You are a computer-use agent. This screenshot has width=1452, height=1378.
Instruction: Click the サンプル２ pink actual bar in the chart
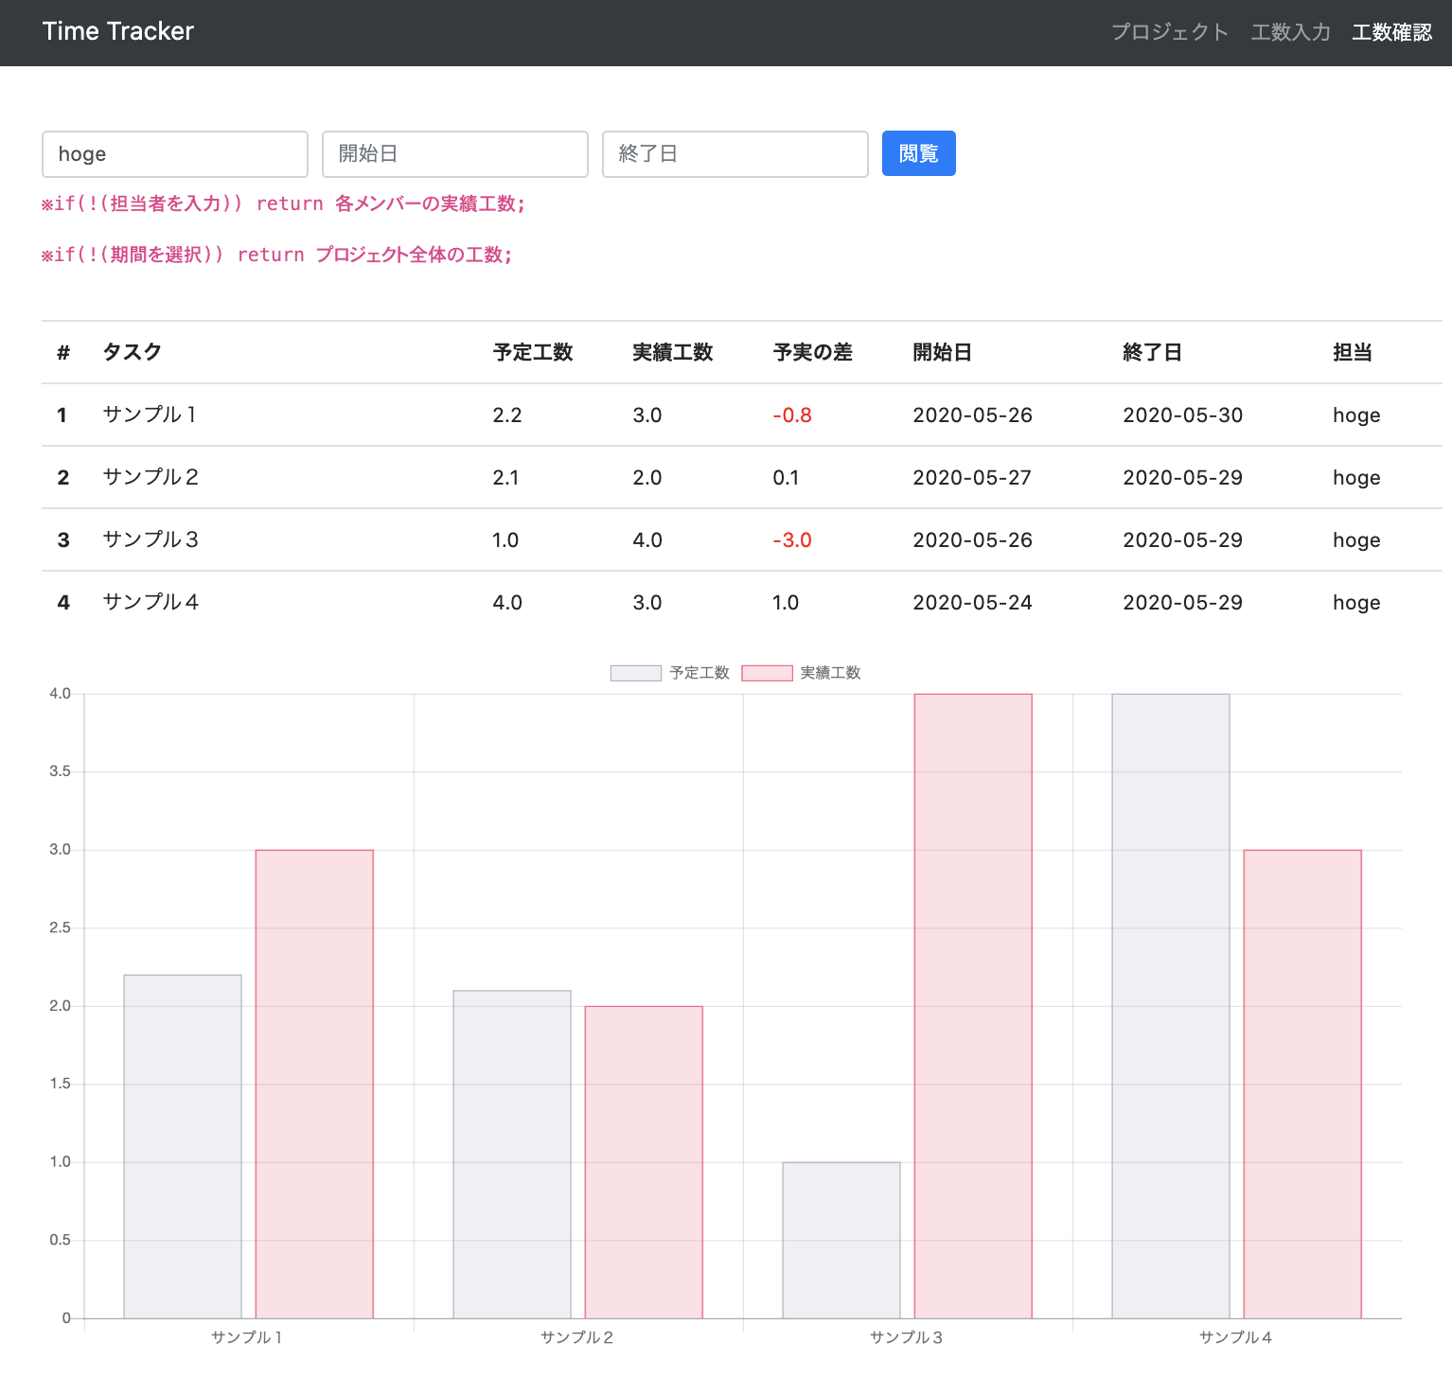click(x=644, y=1162)
